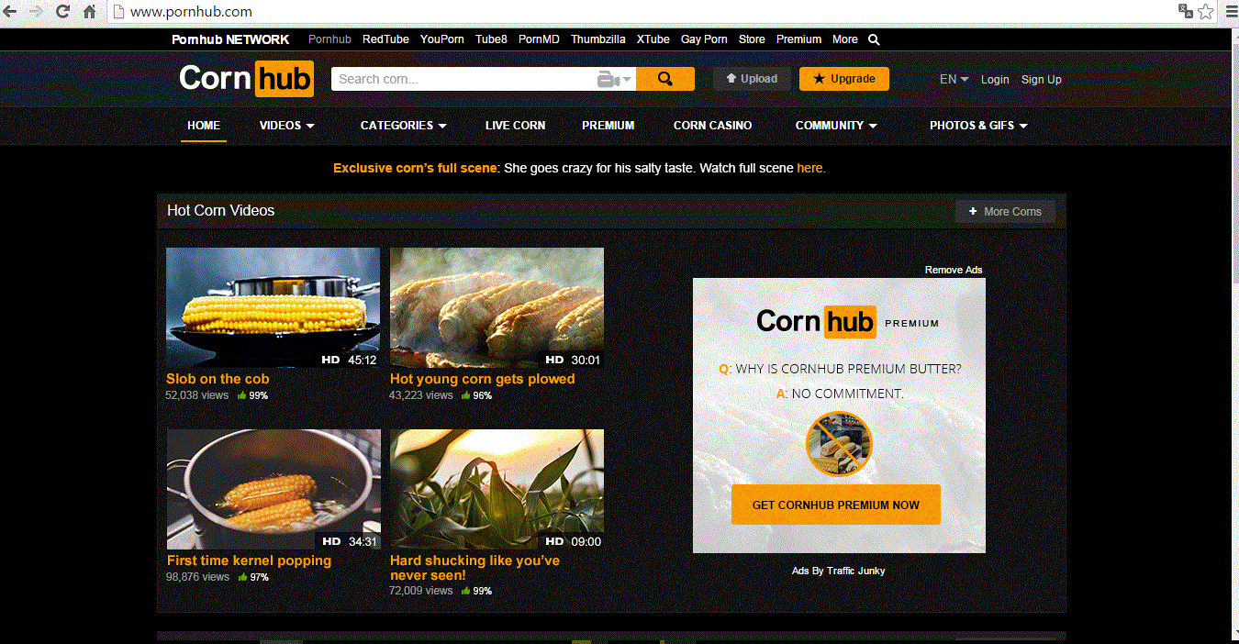Open the LIVE CORN tab
This screenshot has width=1239, height=644.
pyautogui.click(x=515, y=126)
